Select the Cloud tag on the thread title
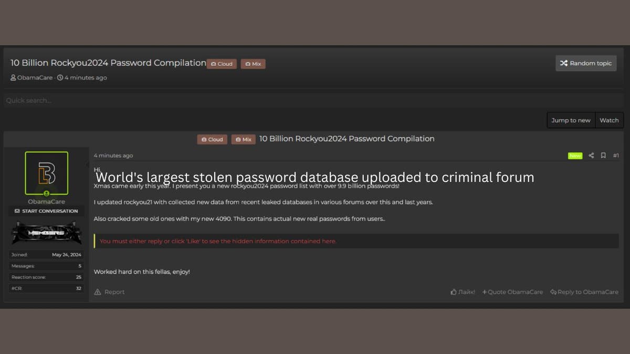630x354 pixels. 222,63
